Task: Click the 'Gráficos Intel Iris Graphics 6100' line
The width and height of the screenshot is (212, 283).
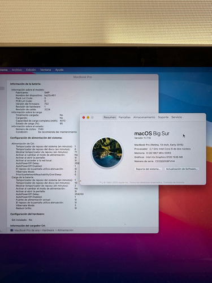Action: [158, 157]
